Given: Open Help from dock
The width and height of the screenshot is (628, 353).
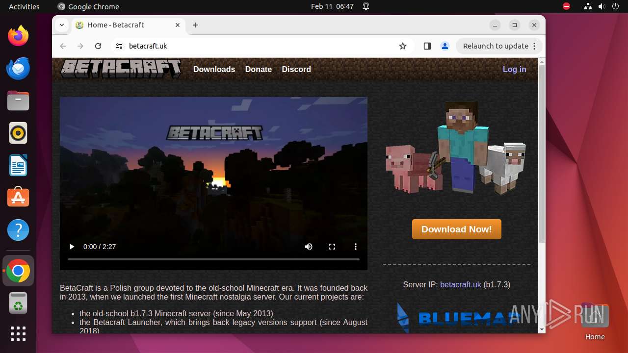Looking at the screenshot, I should [18, 230].
